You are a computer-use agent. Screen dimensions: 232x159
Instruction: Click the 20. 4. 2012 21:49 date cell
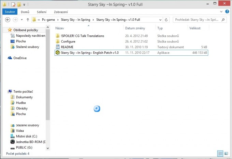coord(136,36)
